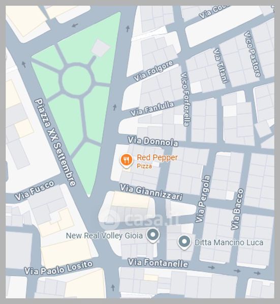This screenshot has height=304, width=280.
Task: Click the Via Paolo Losito label
Action: [x=58, y=268]
